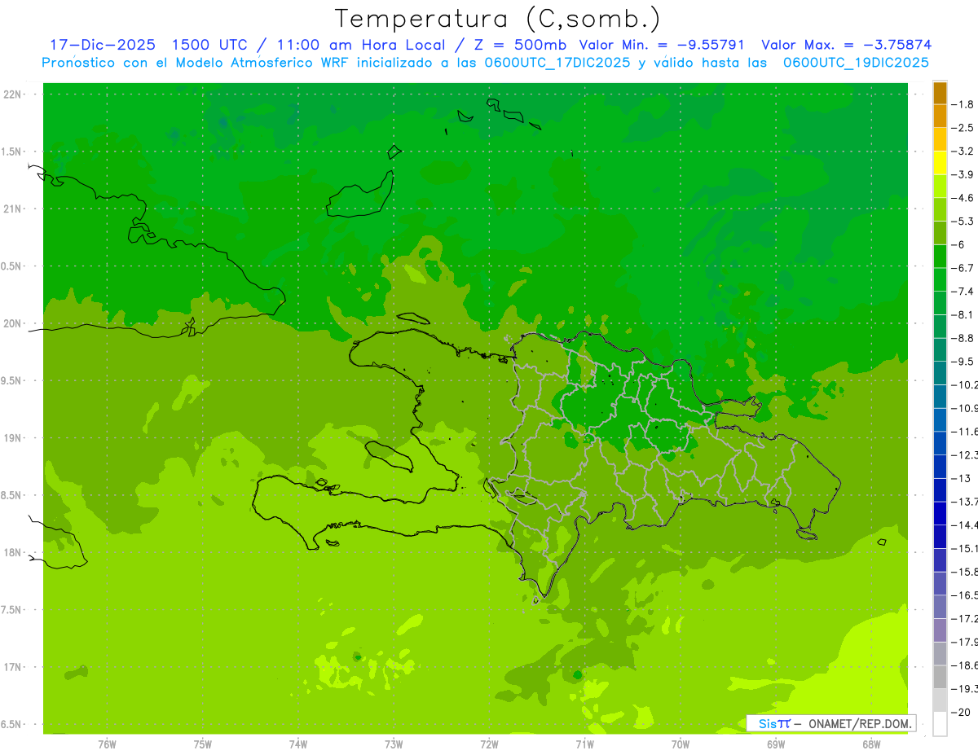Click the -8.1 value on color scale
The height and width of the screenshot is (755, 978).
click(x=963, y=314)
